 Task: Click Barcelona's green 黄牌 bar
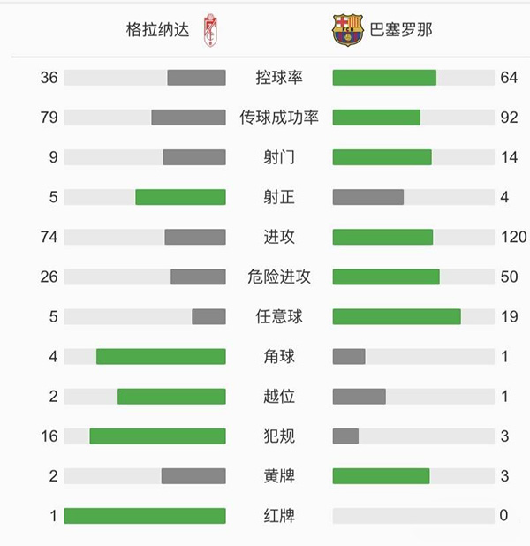381,476
